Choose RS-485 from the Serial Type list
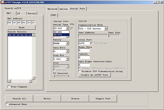 61,32
